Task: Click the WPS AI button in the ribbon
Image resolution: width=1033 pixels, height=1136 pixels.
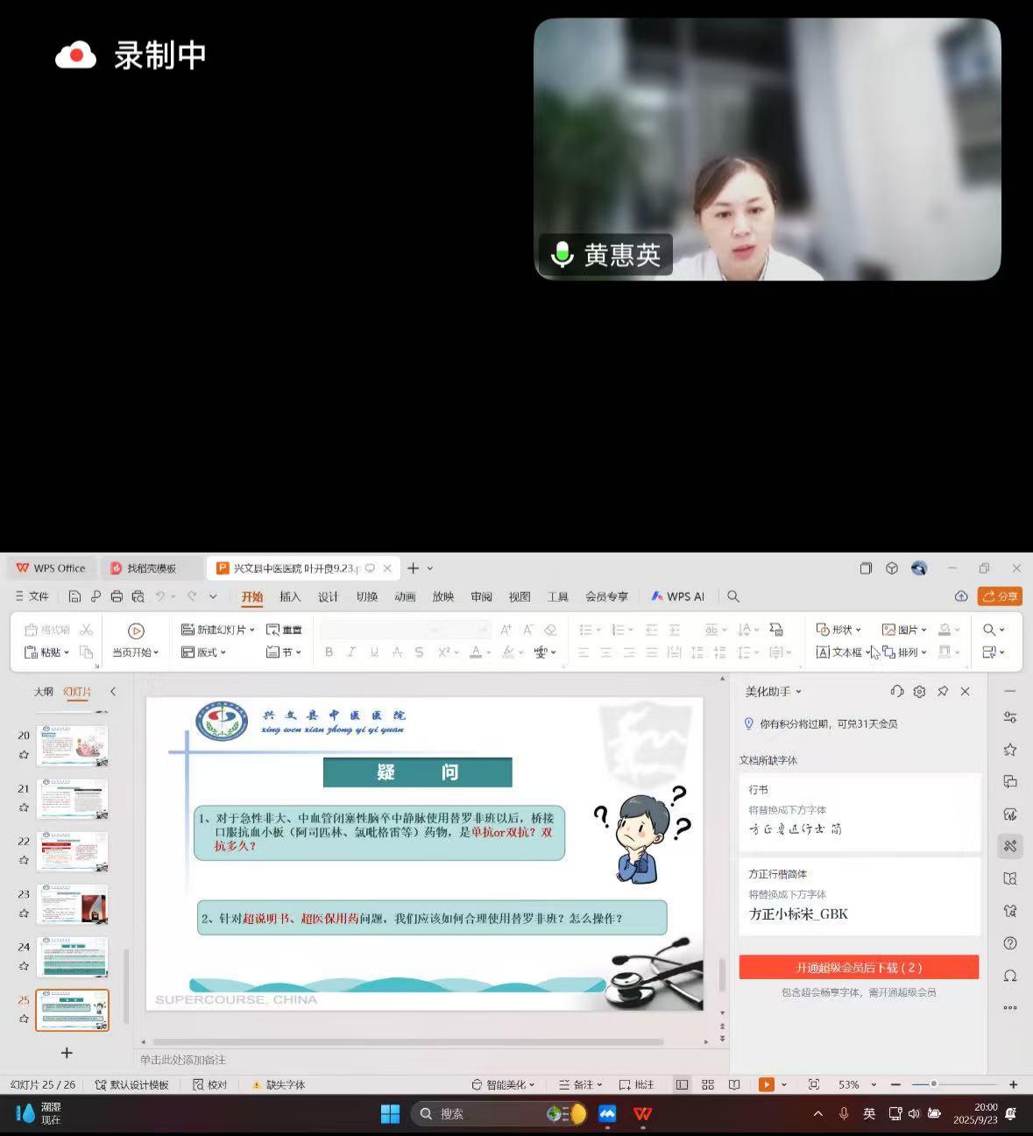Action: [x=676, y=596]
